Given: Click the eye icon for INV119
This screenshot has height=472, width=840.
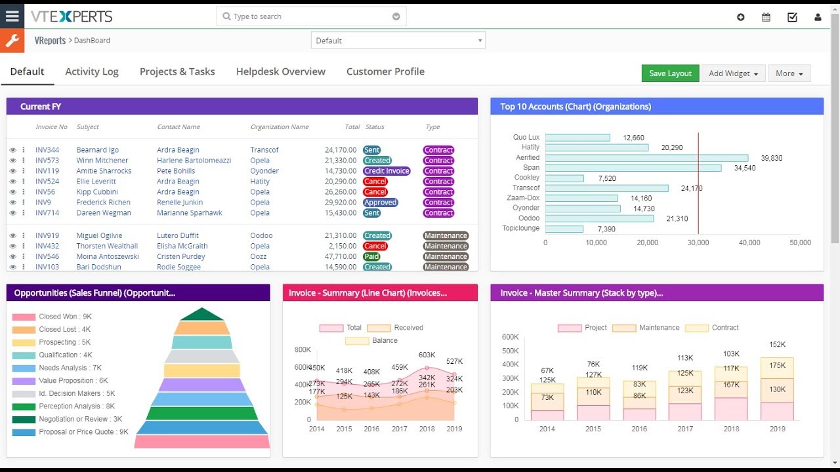Looking at the screenshot, I should [x=12, y=171].
